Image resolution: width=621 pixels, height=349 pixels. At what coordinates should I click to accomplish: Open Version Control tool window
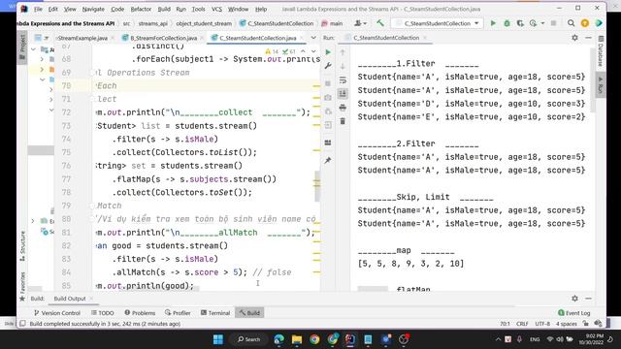57,312
